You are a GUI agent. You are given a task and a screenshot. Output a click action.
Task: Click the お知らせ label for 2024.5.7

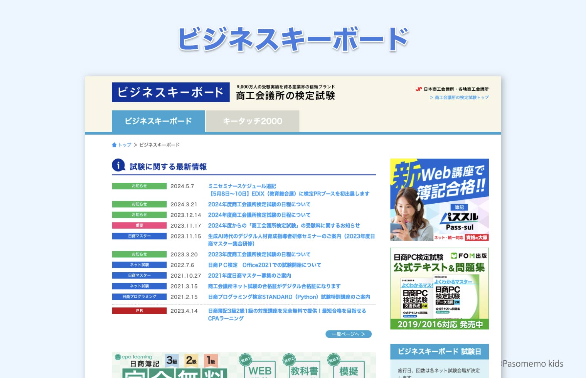[139, 186]
